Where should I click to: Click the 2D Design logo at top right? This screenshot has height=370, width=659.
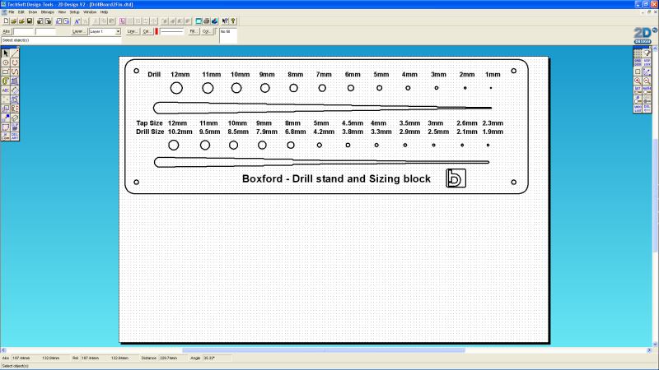(643, 35)
